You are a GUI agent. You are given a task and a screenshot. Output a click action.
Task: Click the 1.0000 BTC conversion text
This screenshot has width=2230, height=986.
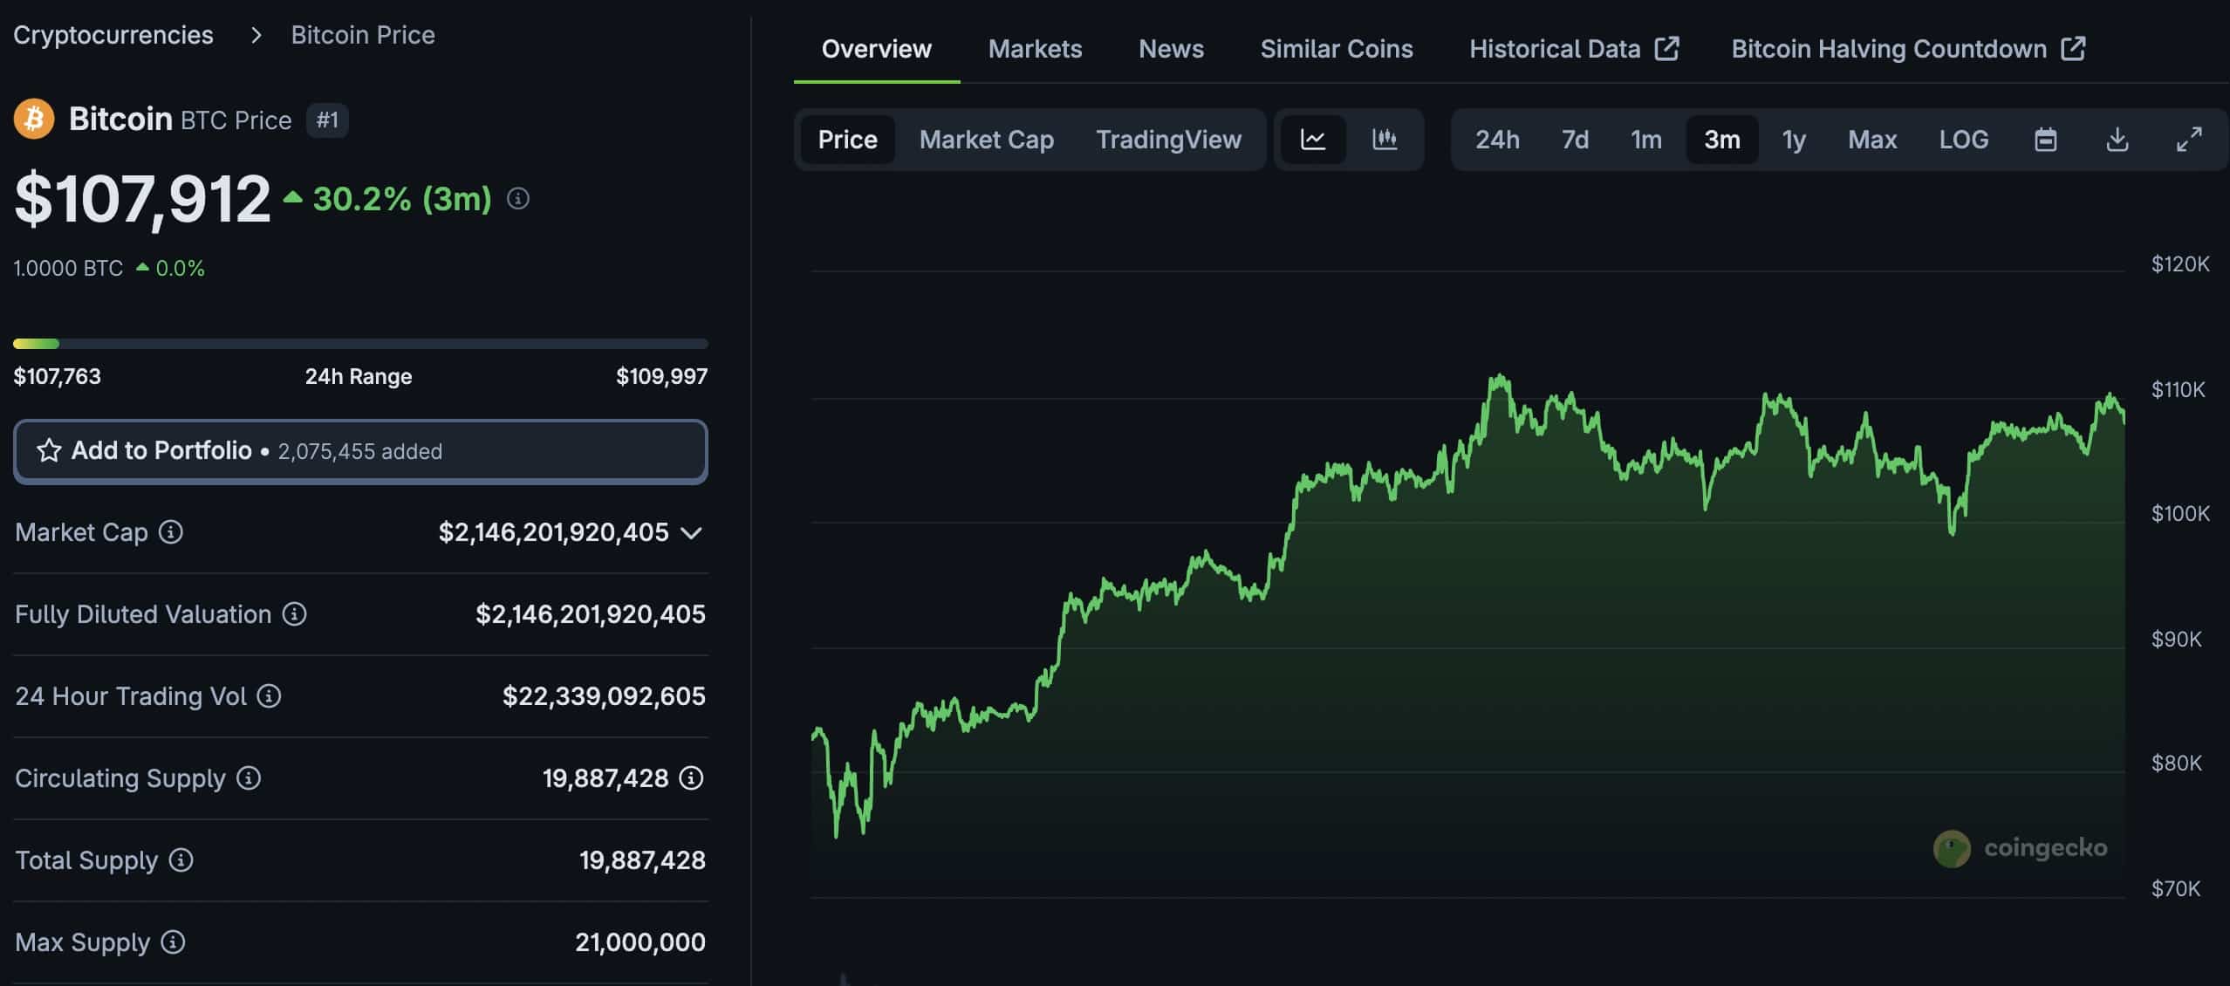[68, 268]
